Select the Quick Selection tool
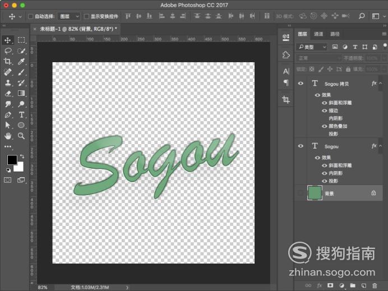 coord(21,50)
